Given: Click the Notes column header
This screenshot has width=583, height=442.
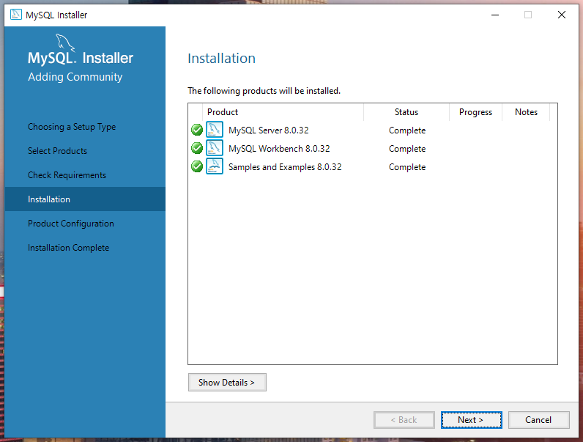Looking at the screenshot, I should 526,112.
